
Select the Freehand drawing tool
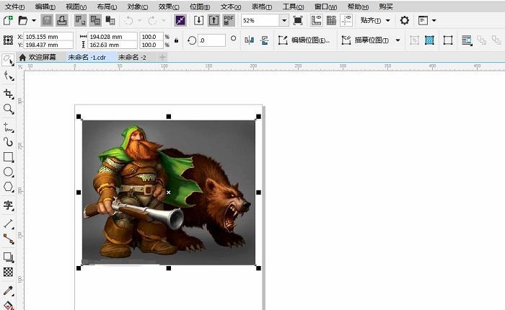(8, 127)
